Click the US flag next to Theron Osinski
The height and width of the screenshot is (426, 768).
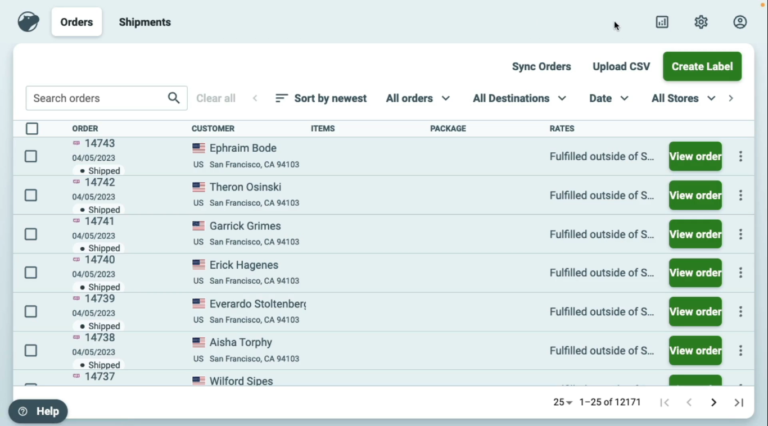pos(198,187)
